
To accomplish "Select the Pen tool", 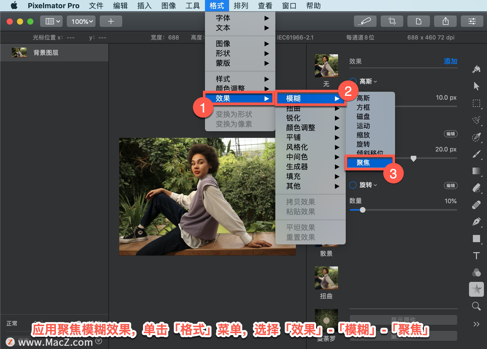I will (476, 221).
